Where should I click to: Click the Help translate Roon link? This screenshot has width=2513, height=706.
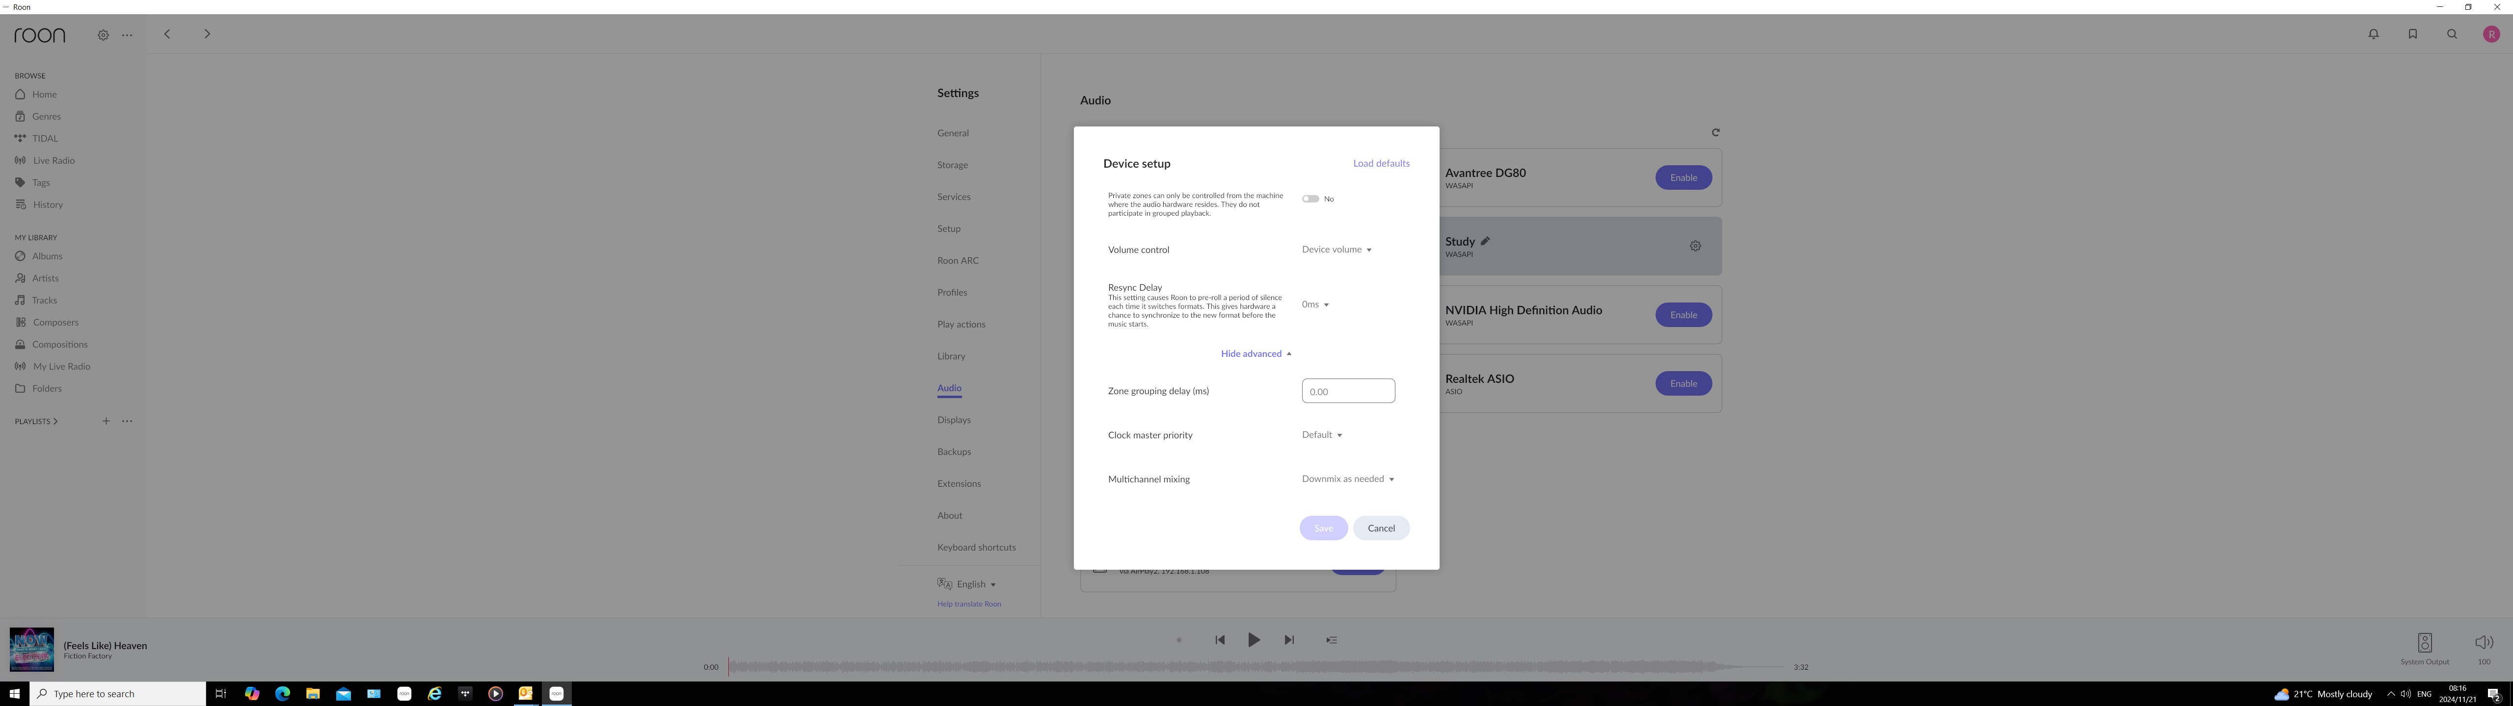pos(969,604)
